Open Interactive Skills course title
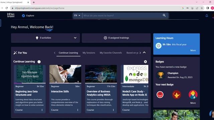Viewport: 214px width, 120px height. [60, 91]
